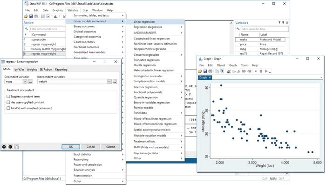Start the Graph Editor icon
The height and width of the screenshot is (189, 326).
pyautogui.click(x=229, y=72)
